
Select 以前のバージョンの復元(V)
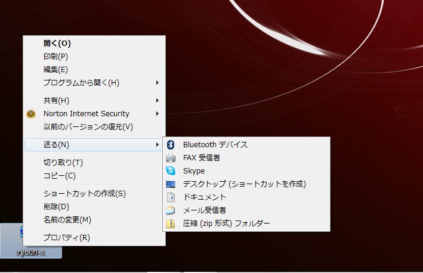pos(94,127)
